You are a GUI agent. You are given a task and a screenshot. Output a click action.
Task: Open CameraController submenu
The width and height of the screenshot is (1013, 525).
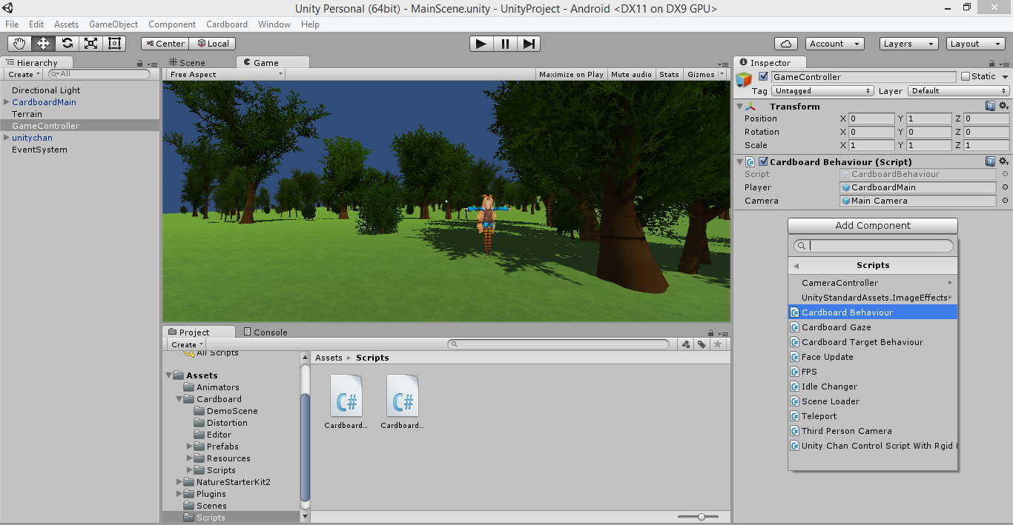[873, 283]
